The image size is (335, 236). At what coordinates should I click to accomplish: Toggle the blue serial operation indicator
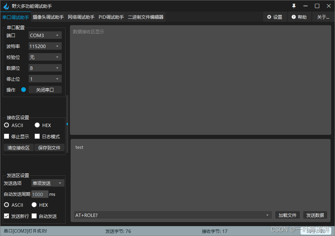pyautogui.click(x=23, y=90)
